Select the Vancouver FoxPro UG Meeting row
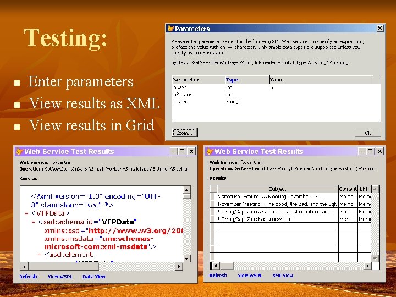 click(278, 196)
